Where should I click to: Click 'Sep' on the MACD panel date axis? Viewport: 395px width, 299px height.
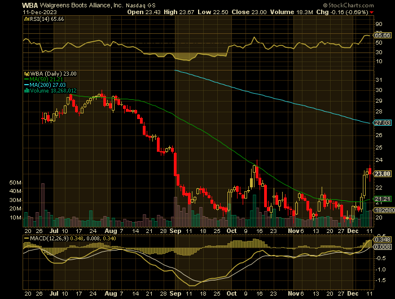click(175, 294)
